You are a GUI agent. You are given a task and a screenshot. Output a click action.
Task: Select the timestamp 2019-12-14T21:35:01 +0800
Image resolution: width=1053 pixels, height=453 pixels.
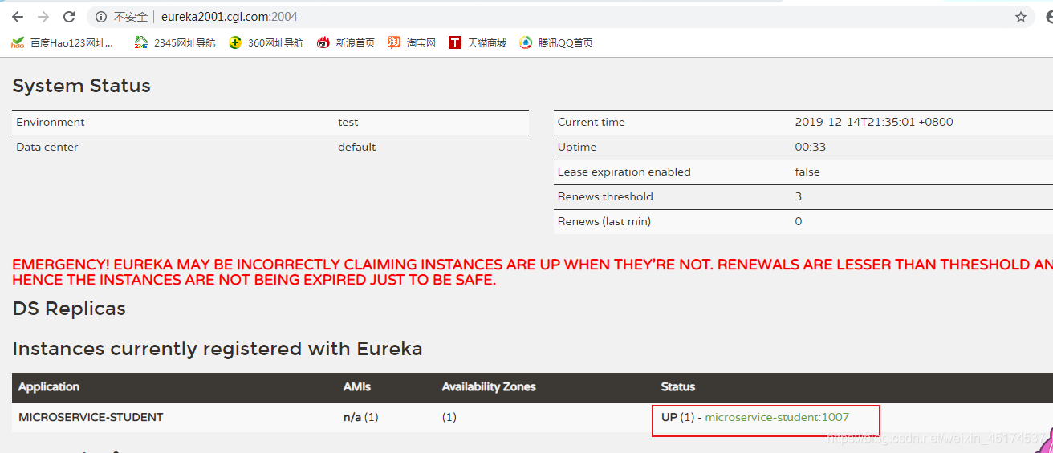pyautogui.click(x=874, y=123)
